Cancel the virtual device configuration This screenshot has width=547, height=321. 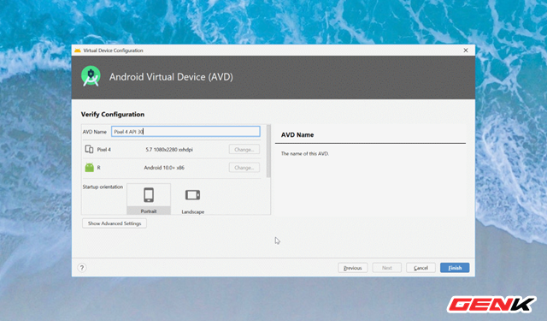pos(421,268)
